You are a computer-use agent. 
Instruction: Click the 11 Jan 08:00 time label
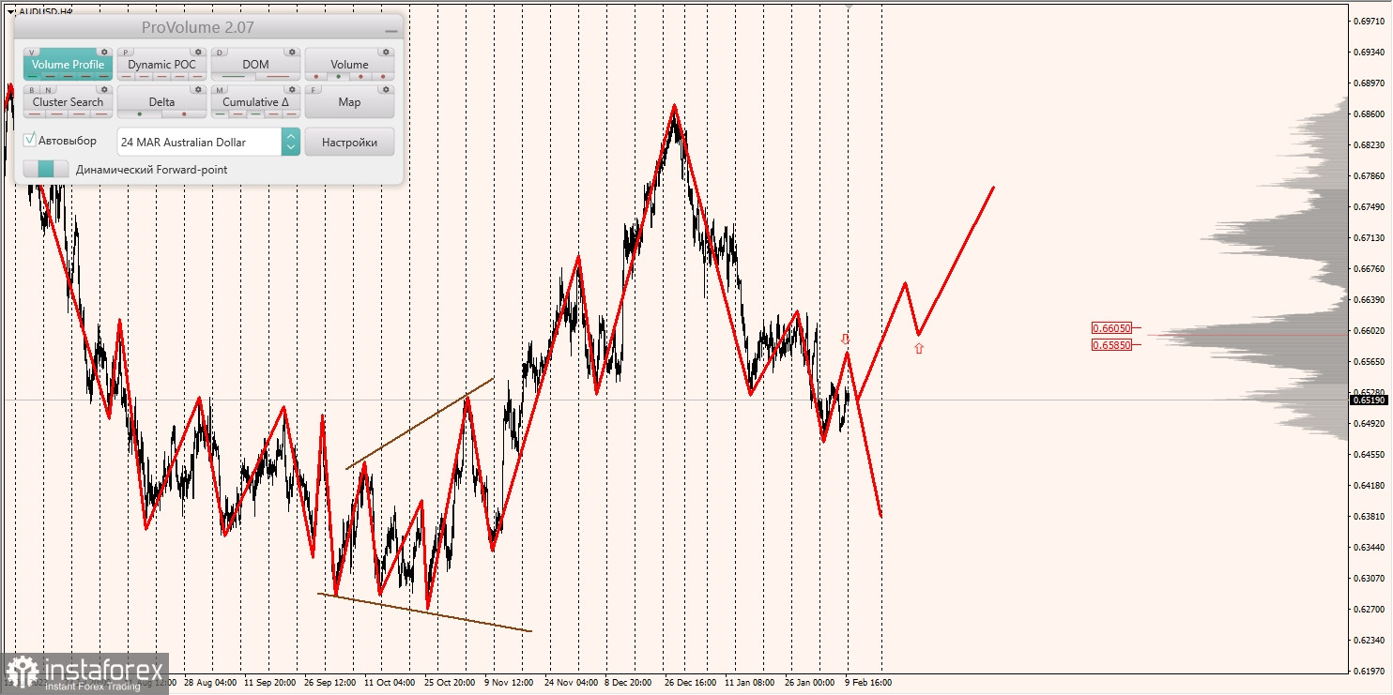(750, 683)
